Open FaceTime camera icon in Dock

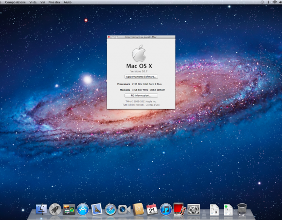(x=124, y=210)
